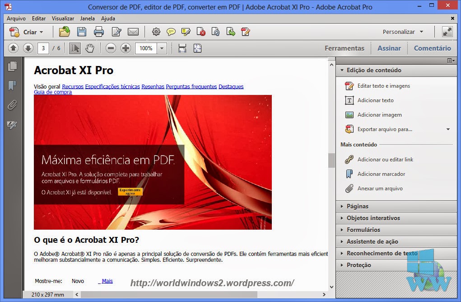
Task: Click the fit width scrolling icon
Action: [182, 48]
